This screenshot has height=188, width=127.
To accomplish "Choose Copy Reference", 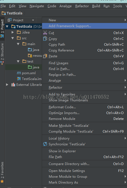I will click(84, 50).
